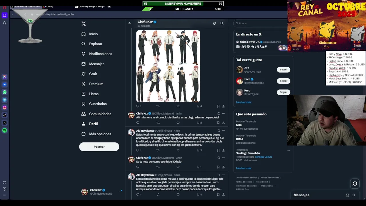Click the floating Grok button above Mensajes
366x206 pixels.
coord(355,184)
